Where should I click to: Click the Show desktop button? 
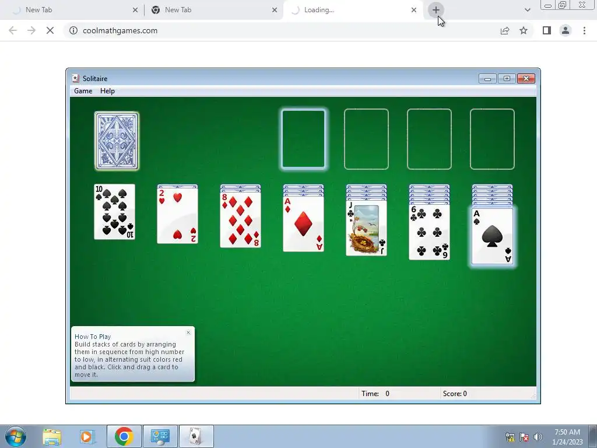tap(593, 436)
